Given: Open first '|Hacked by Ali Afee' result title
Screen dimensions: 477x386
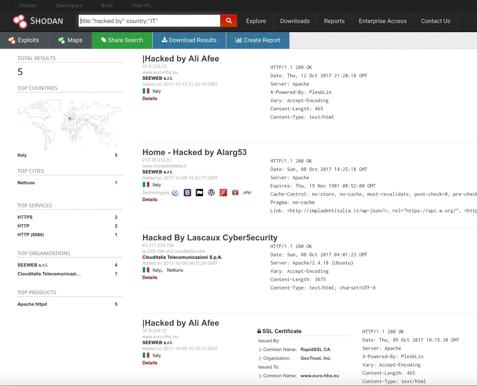Looking at the screenshot, I should click(181, 59).
